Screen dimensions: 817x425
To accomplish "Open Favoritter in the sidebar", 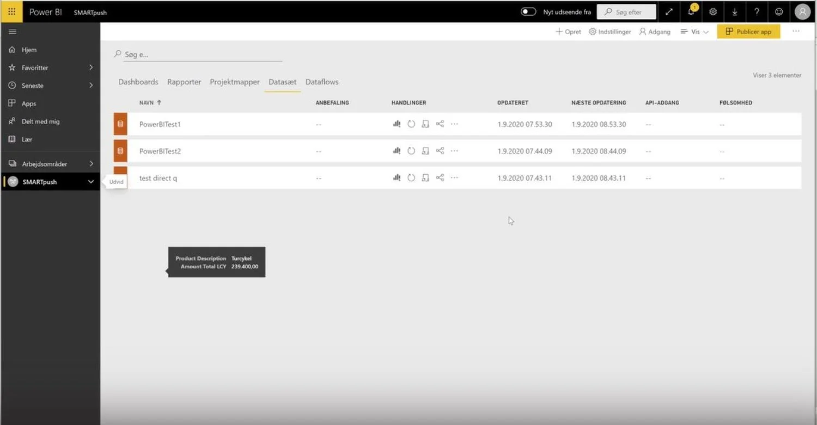I will click(x=35, y=67).
